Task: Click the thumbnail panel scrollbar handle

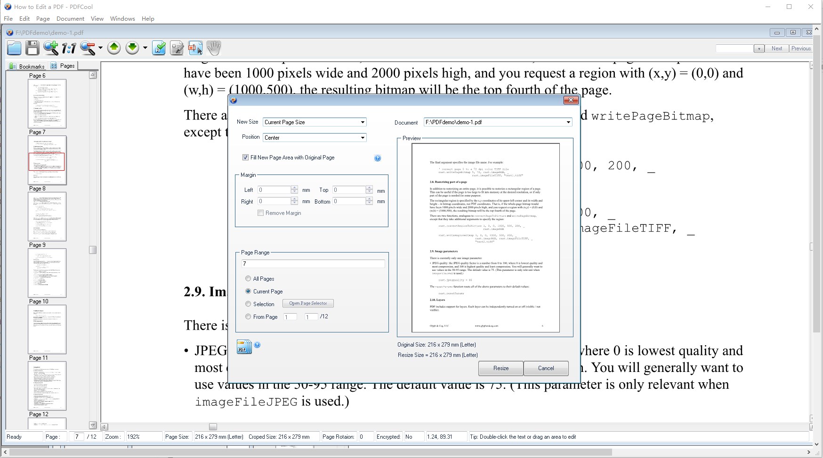Action: click(93, 250)
